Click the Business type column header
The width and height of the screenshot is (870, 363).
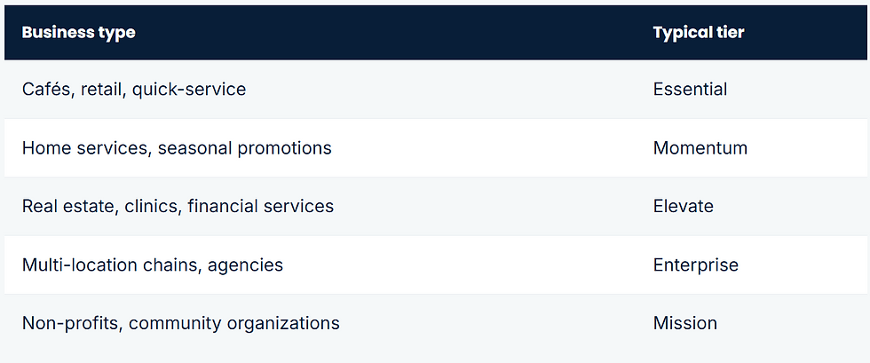point(78,32)
